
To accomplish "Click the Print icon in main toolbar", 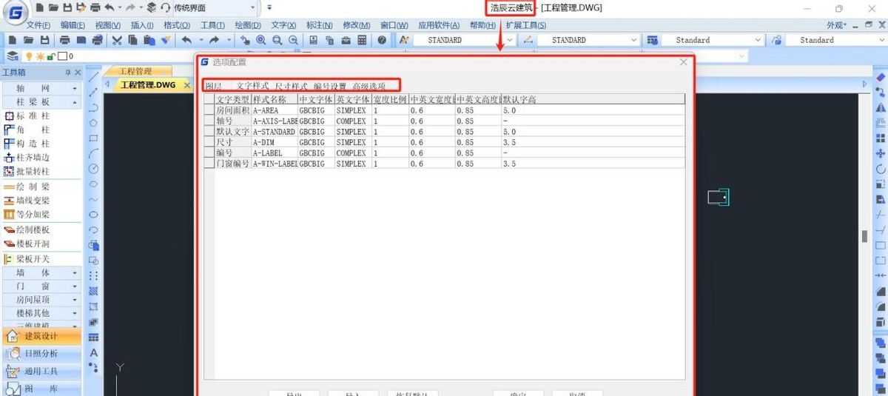I will coord(65,40).
